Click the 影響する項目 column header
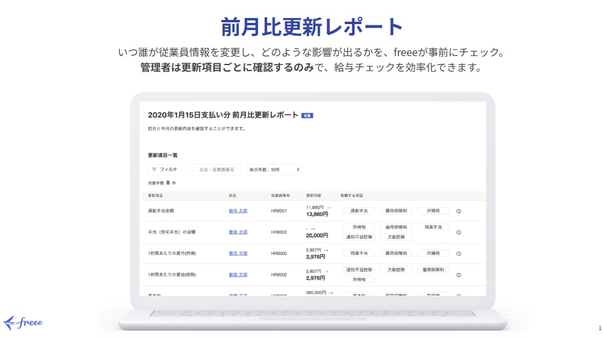Viewport: 603px width, 338px height. [x=352, y=196]
